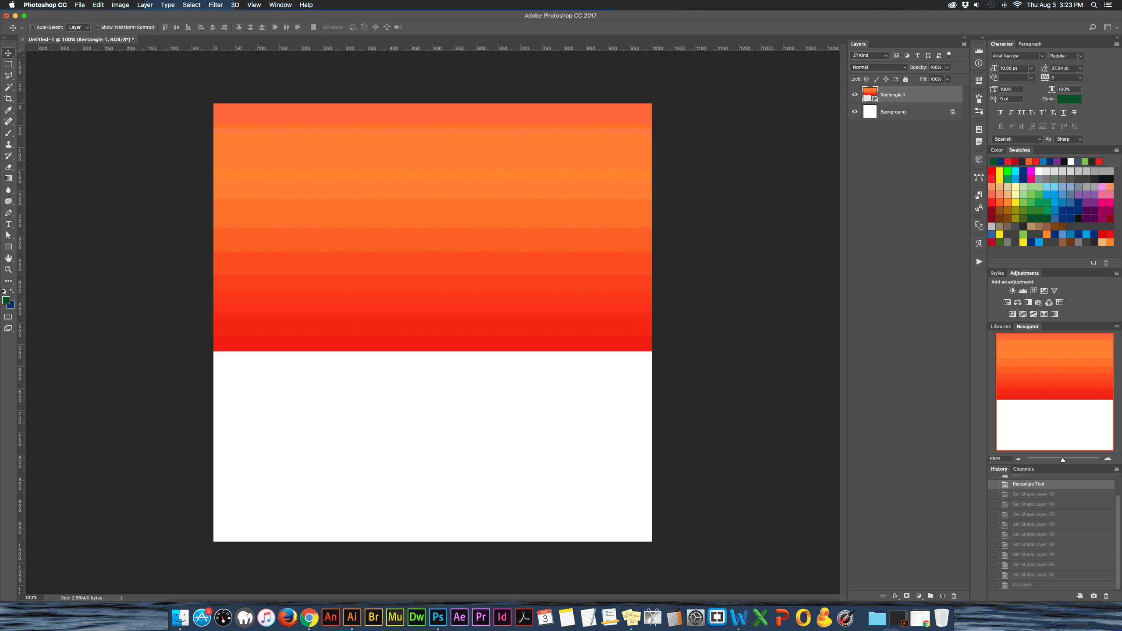Enable the Auto-Select checkbox
Screen dimensions: 1122x631
point(32,27)
